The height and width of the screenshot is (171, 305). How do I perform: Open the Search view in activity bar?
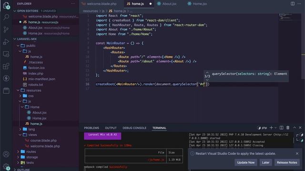[6, 17]
